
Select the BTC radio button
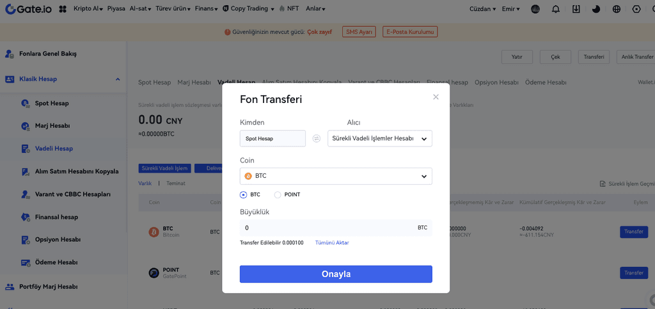(243, 194)
